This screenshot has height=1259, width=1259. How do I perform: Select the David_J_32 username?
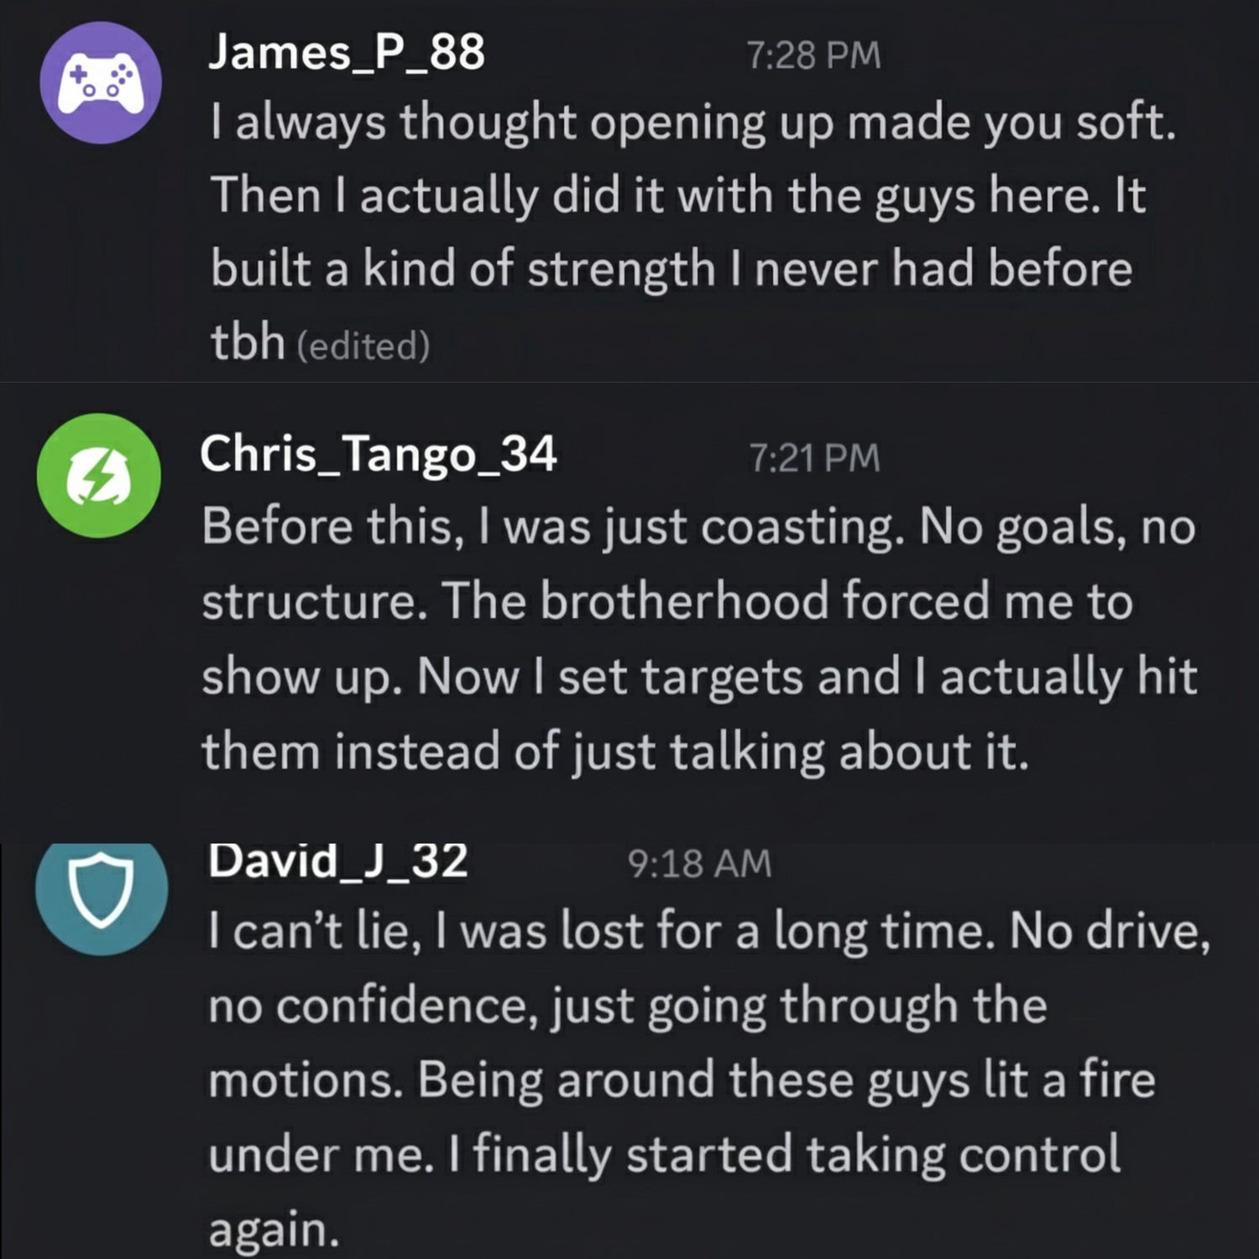pyautogui.click(x=337, y=861)
